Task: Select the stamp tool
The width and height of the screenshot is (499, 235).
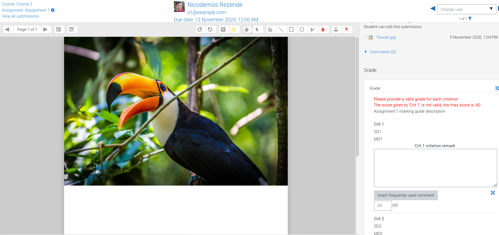Action: click(x=337, y=29)
